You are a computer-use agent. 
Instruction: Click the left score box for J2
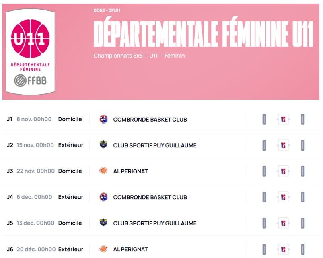pyautogui.click(x=264, y=145)
